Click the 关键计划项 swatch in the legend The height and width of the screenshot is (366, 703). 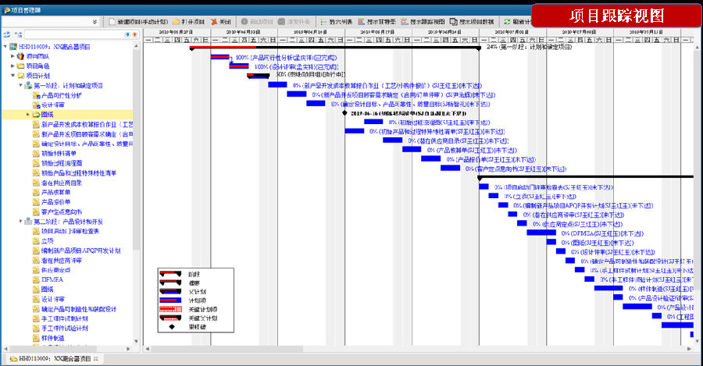(x=170, y=309)
